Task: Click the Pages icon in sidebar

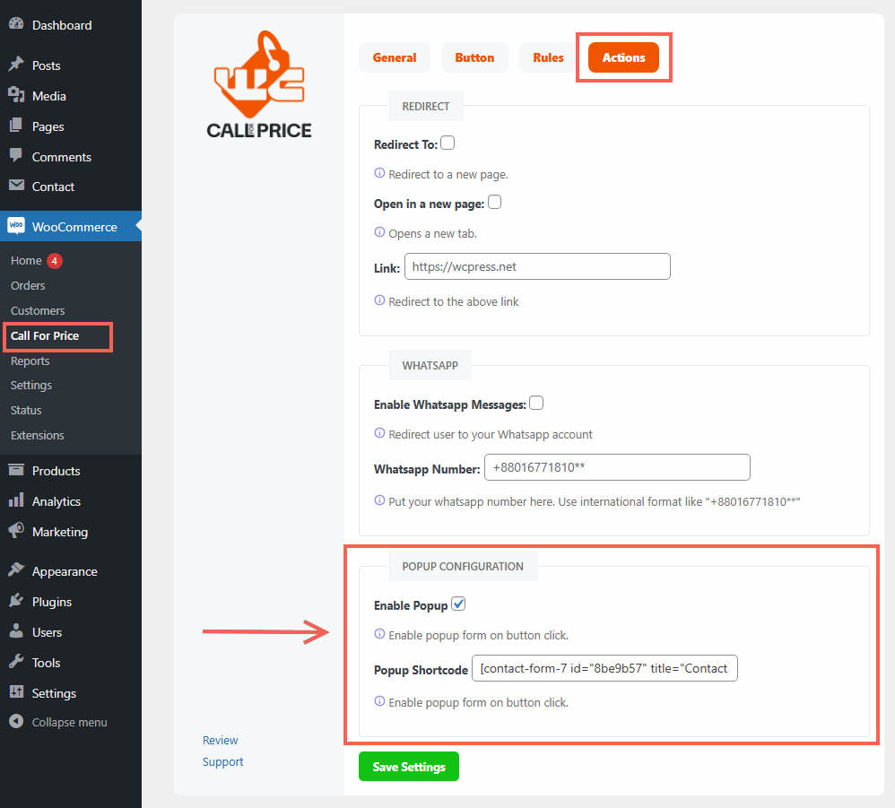Action: 16,126
